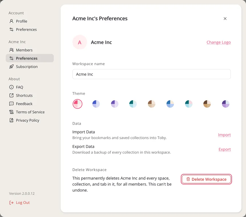Focus the Workspace name input field
Screen dimensions: 246x217
tap(151, 74)
